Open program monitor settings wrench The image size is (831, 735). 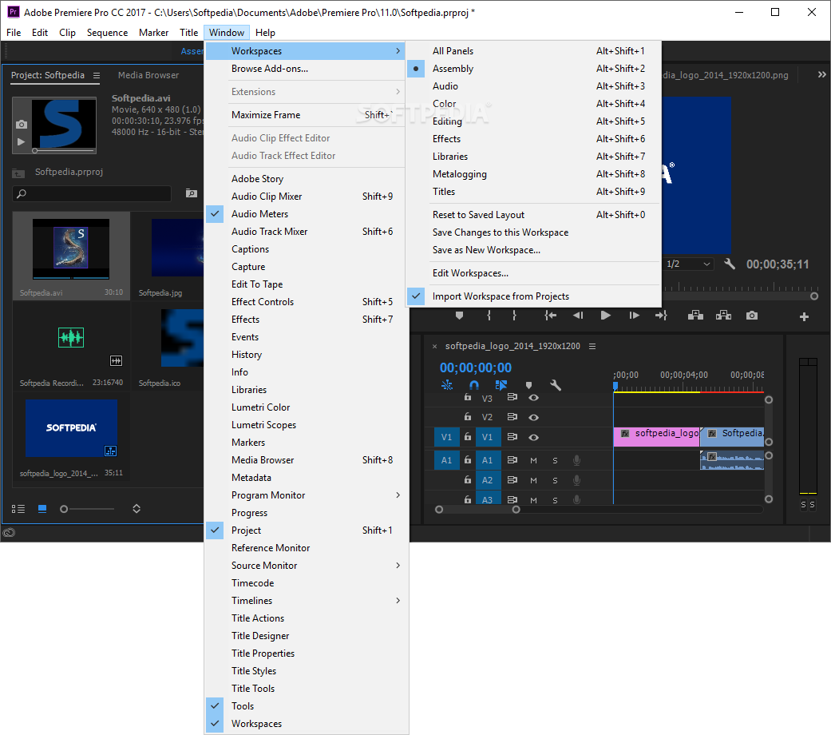730,264
